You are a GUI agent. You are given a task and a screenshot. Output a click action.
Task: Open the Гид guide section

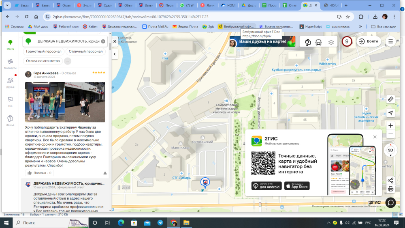pyautogui.click(x=10, y=102)
